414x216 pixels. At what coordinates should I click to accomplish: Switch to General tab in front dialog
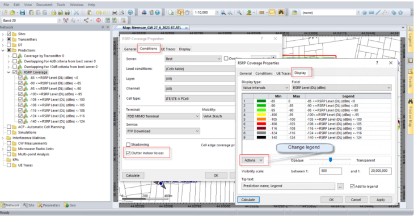(246, 73)
